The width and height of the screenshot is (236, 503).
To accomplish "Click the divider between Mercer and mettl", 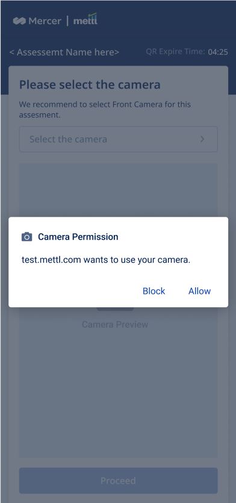I will (x=67, y=21).
